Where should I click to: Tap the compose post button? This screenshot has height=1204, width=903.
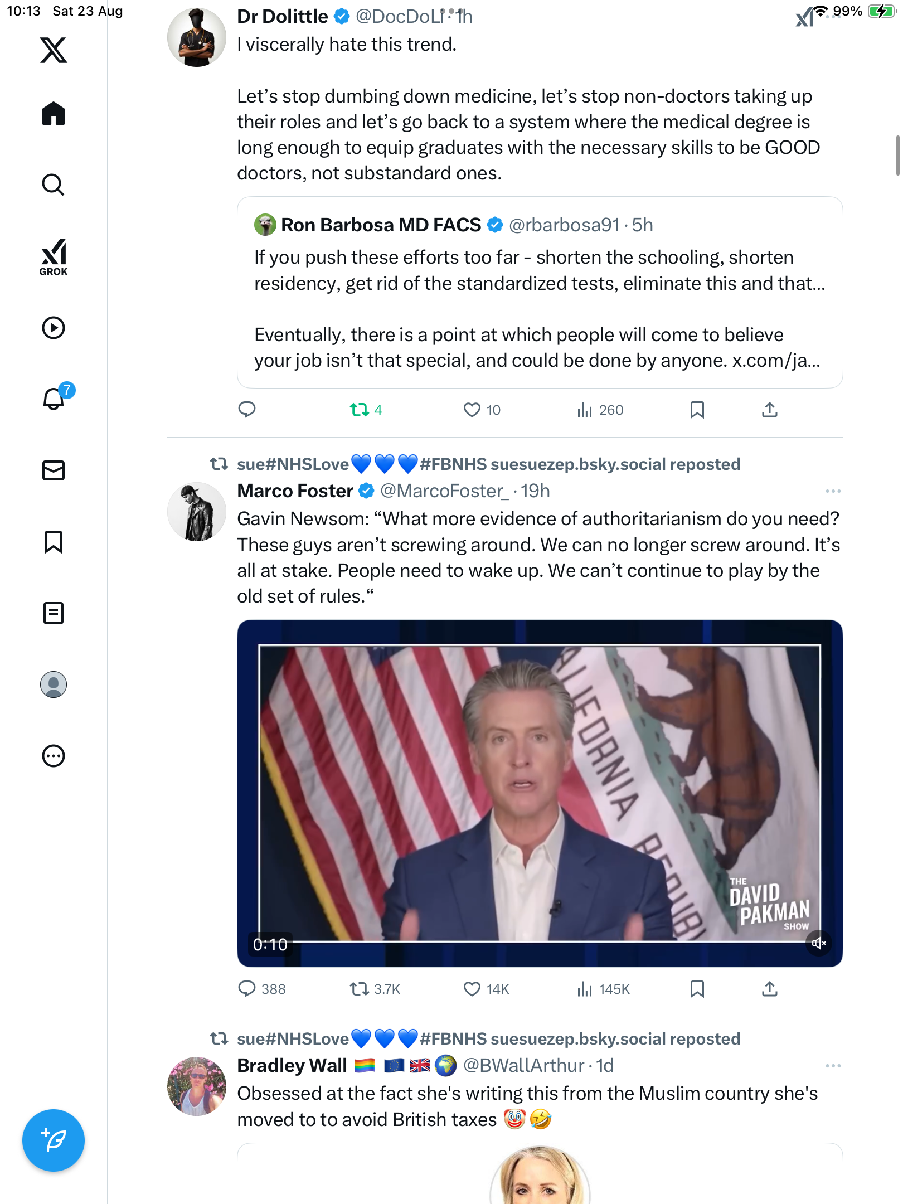54,1140
